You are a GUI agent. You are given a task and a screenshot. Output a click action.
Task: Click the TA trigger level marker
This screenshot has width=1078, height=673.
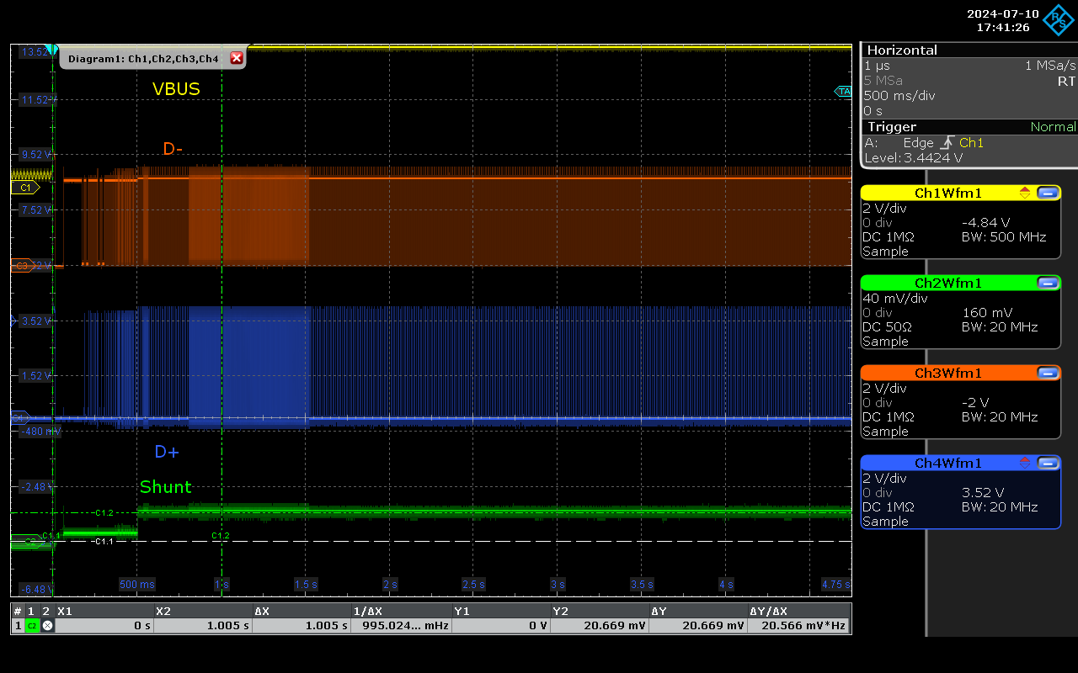[843, 91]
